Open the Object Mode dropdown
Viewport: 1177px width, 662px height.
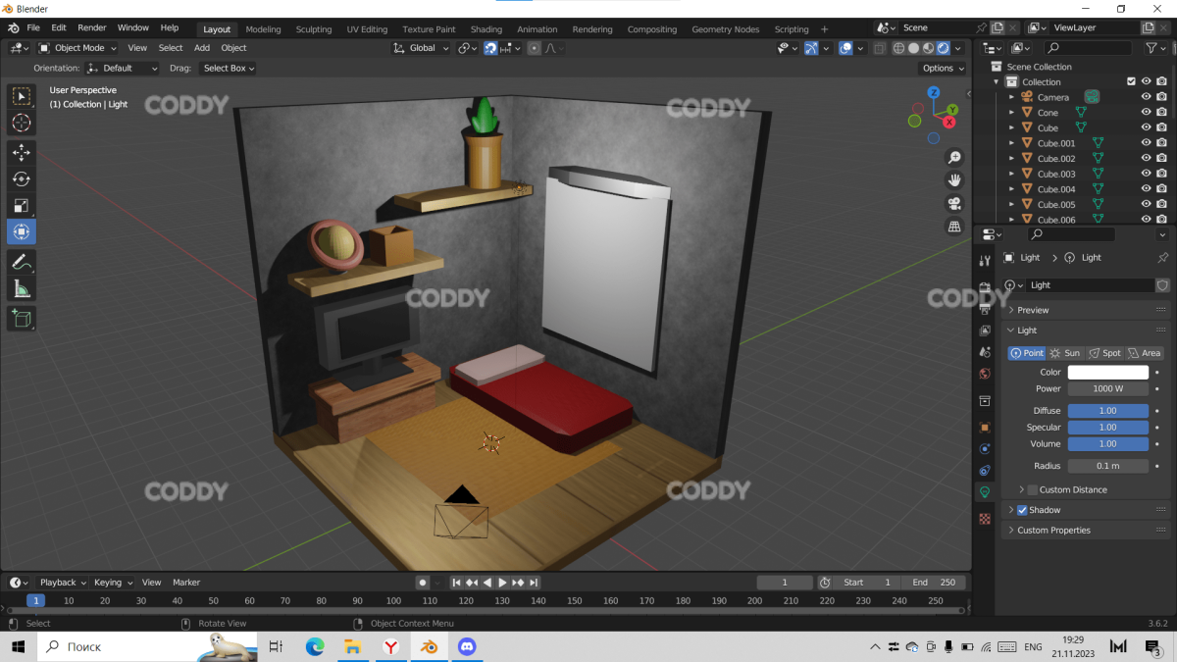coord(80,48)
